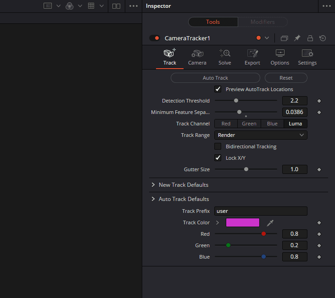Click the Green value field

tap(295, 245)
